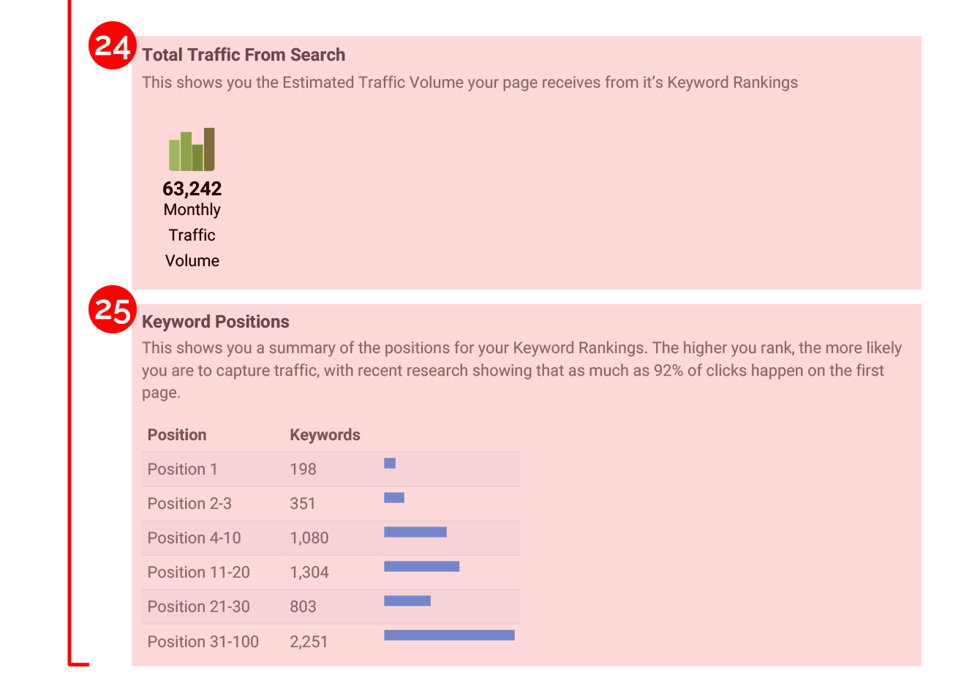Click the green bar chart traffic icon

click(x=192, y=150)
